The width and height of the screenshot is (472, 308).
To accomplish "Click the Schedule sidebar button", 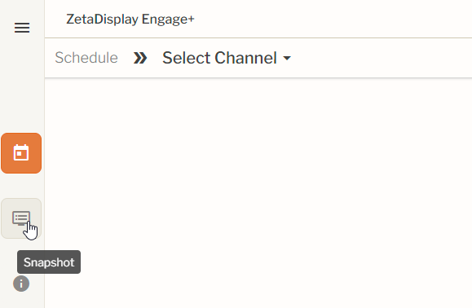I will coord(21,153).
